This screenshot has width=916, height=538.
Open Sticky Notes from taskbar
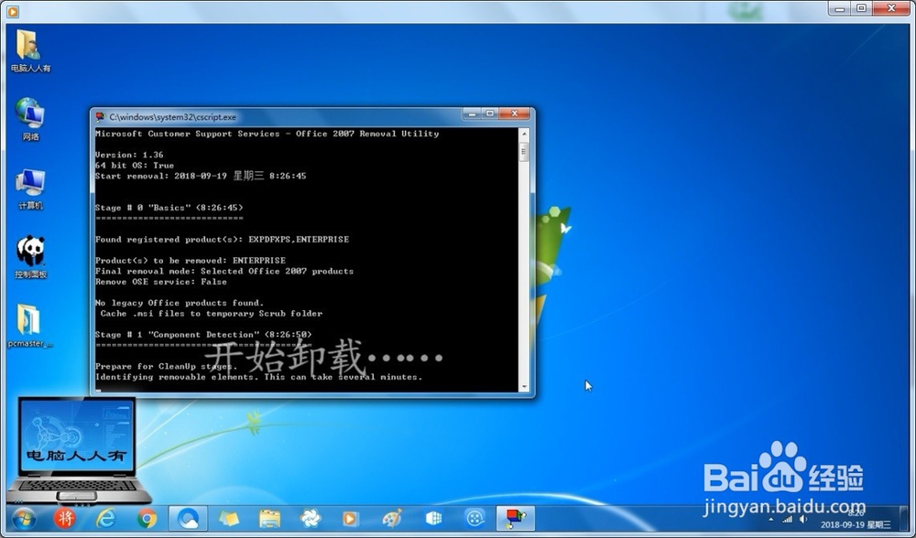[x=229, y=518]
